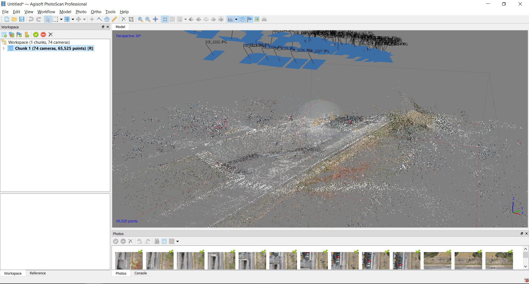Click the Resize Region crop icon
Viewport: 529px width, 284px height.
pyautogui.click(x=131, y=19)
